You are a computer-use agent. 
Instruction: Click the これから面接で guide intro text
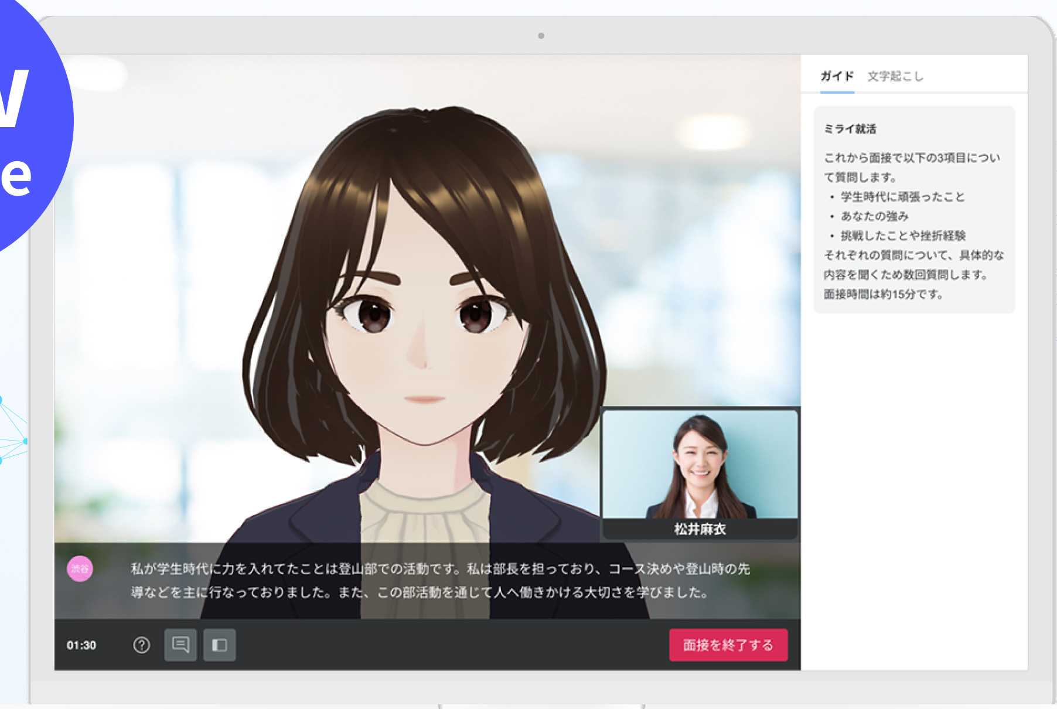click(x=912, y=167)
